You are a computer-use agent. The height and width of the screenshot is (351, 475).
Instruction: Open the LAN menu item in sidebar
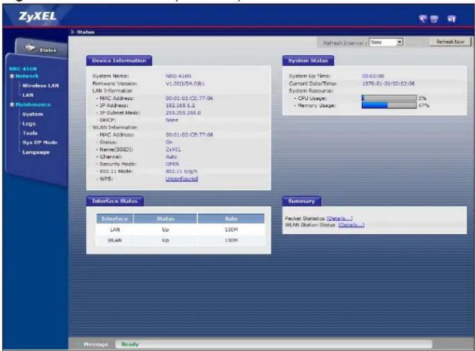coord(27,95)
